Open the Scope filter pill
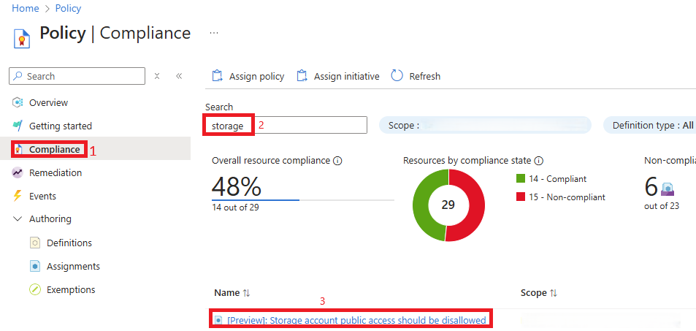This screenshot has width=696, height=331. coord(485,125)
